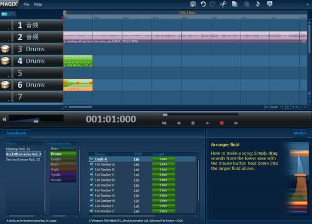Click the copy documents icon

[235, 4]
